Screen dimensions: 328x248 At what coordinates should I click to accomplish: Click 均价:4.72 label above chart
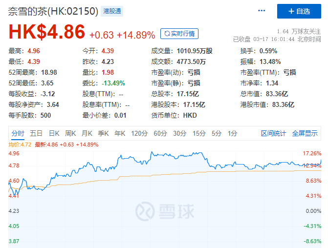(20, 145)
